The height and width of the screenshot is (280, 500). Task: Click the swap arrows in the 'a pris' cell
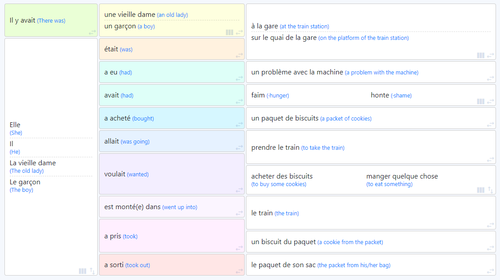(239, 248)
